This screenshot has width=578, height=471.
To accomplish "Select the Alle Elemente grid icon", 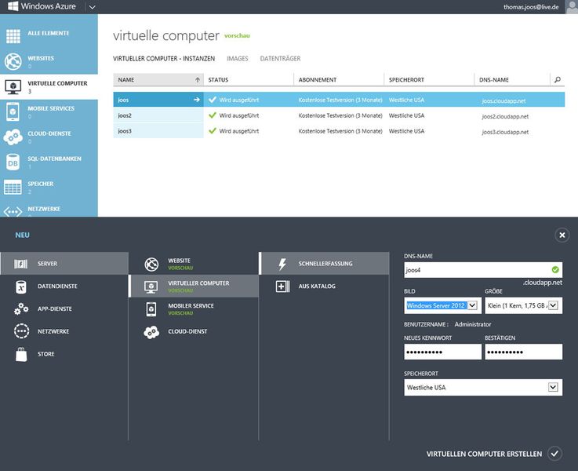I will tap(13, 36).
